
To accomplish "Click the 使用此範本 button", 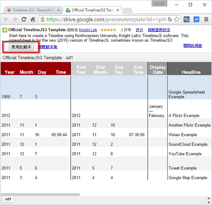I will click(x=21, y=47).
